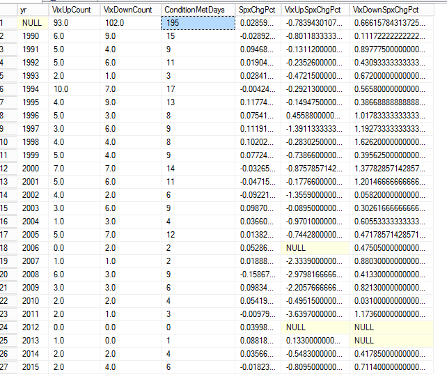Select the VixUpSpxChgPct column header

click(315, 10)
